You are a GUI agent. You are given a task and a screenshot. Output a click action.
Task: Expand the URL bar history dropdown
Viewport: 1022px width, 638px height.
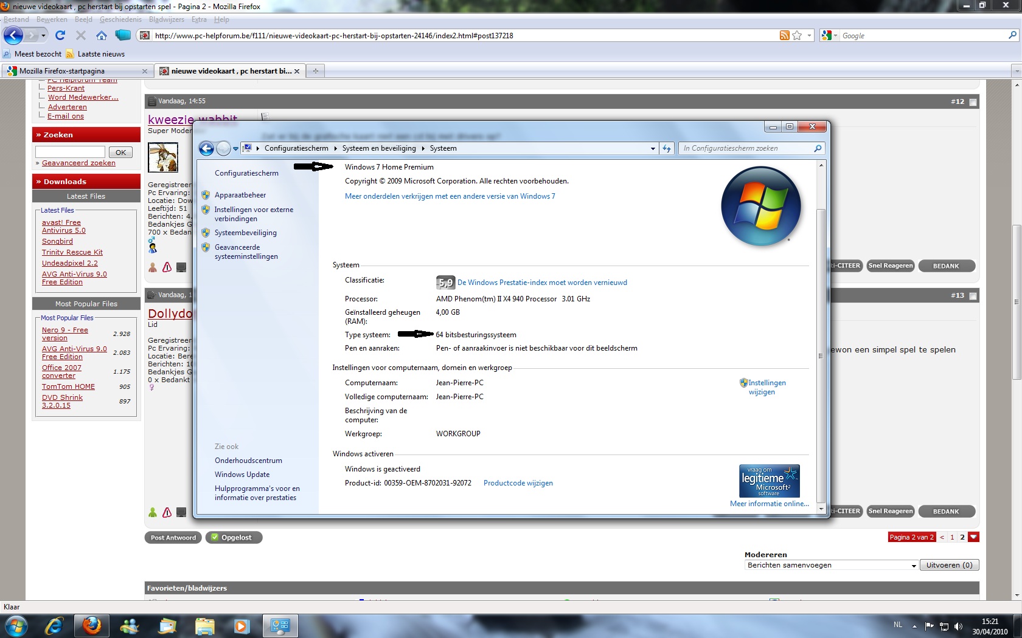click(809, 36)
